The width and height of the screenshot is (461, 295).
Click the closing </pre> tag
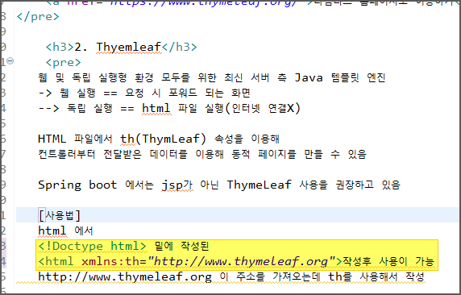tap(38, 16)
